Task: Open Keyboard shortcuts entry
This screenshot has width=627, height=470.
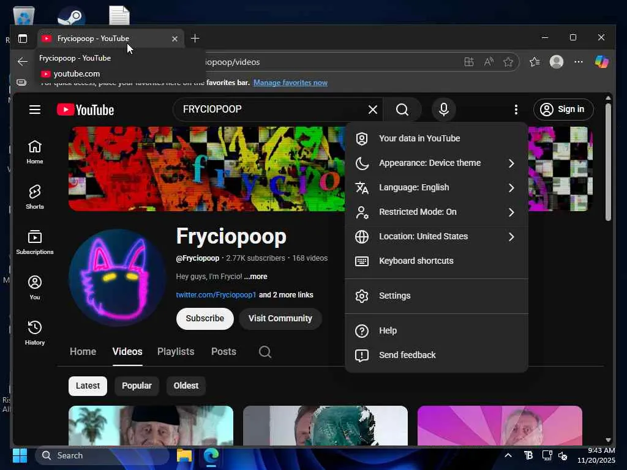Action: pyautogui.click(x=437, y=261)
